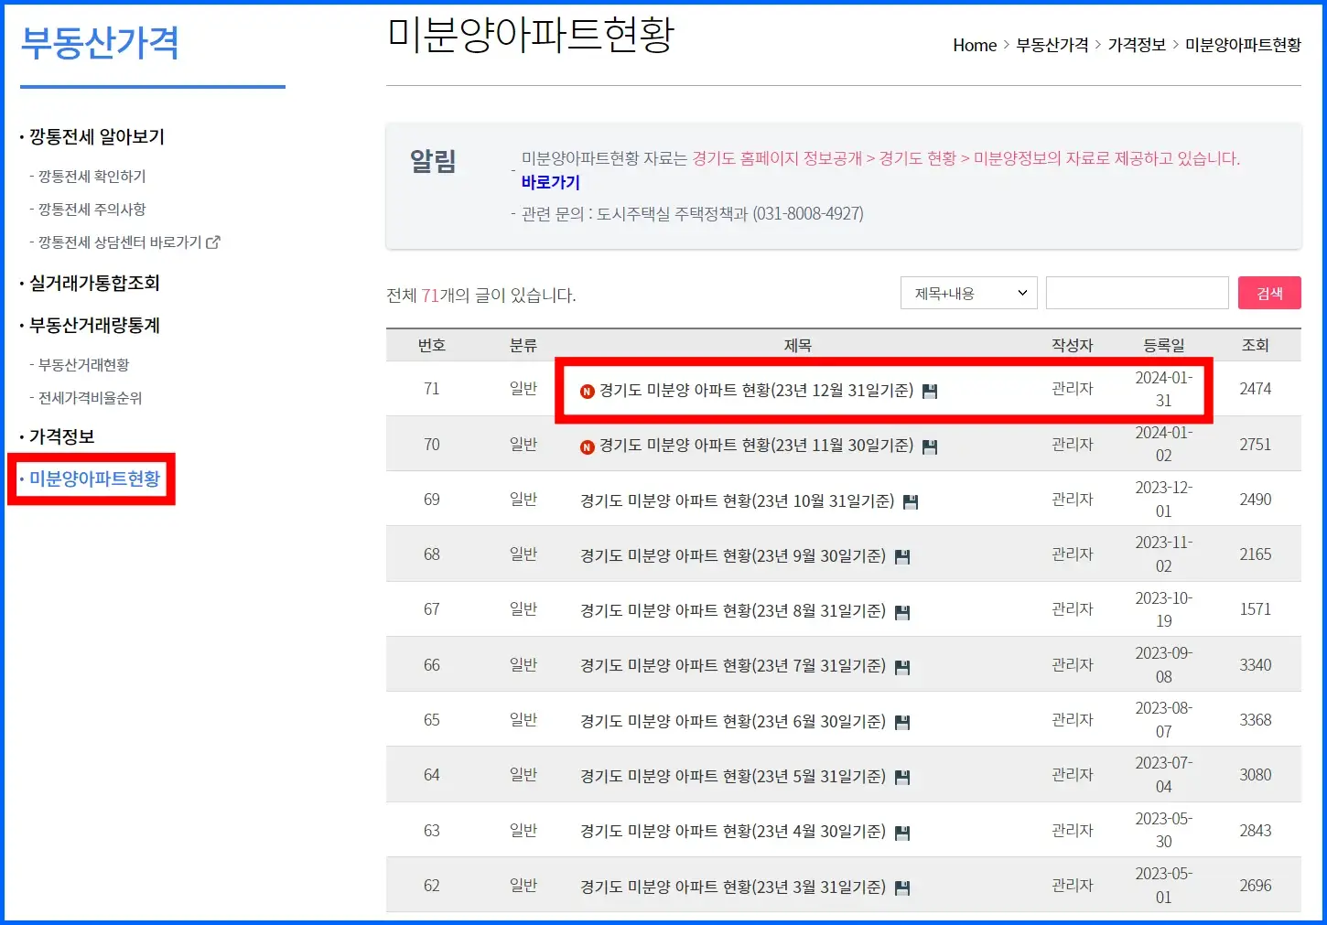Click the view count 2751
This screenshot has height=925, width=1327.
coord(1256,445)
